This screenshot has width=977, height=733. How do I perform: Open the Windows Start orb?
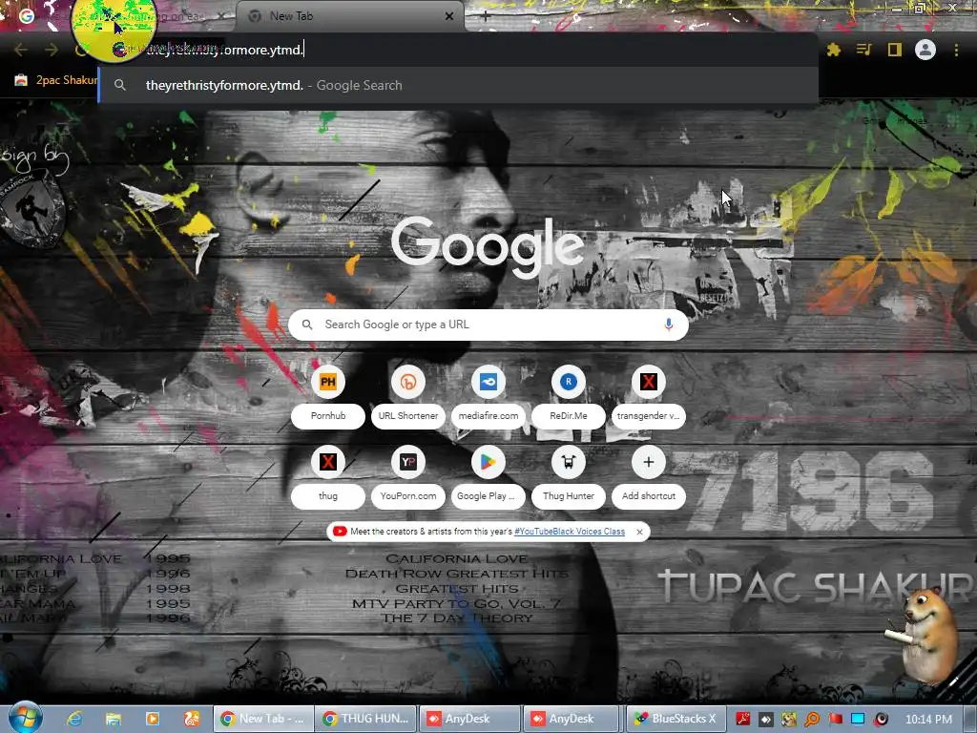(x=26, y=717)
